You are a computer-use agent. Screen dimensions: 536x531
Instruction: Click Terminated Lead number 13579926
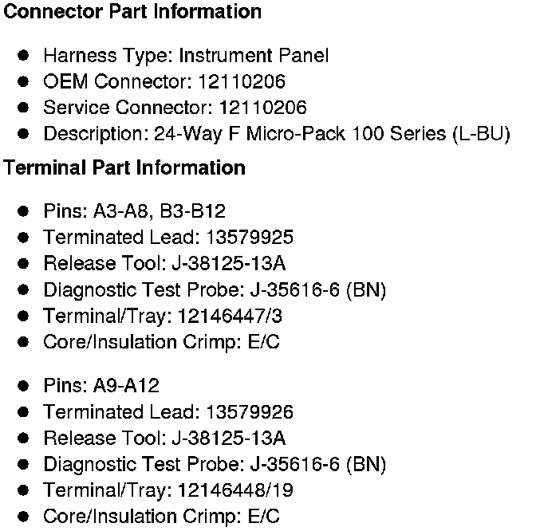tap(249, 411)
